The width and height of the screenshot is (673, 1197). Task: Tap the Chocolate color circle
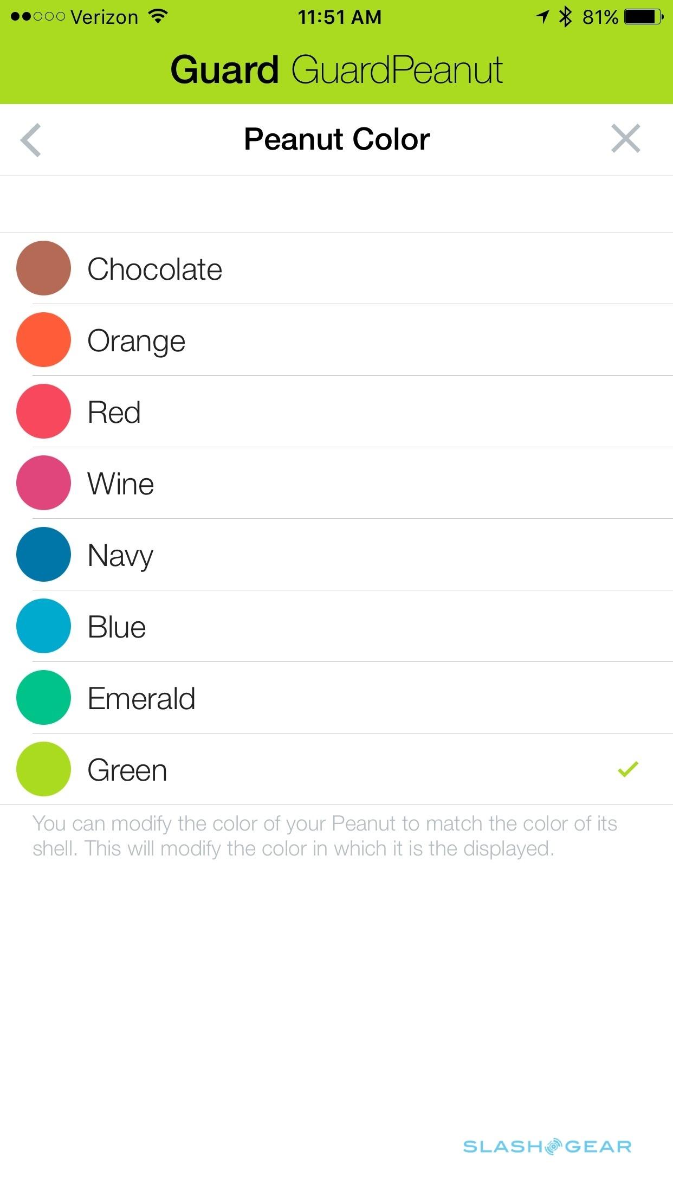click(43, 268)
